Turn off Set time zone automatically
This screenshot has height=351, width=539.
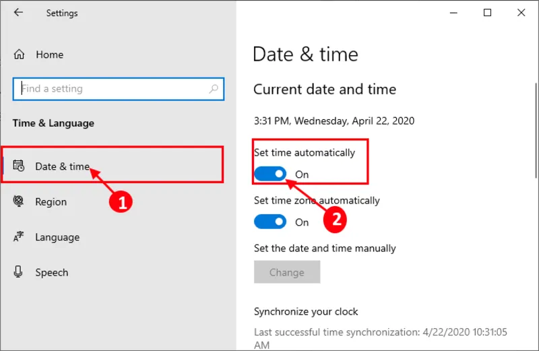[x=270, y=222]
